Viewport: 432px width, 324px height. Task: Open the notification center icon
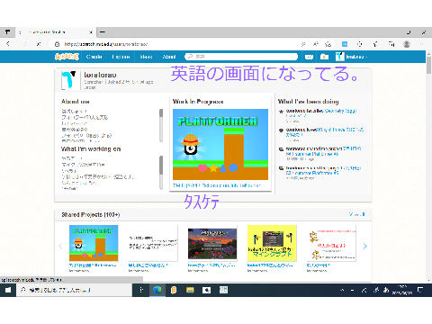(420, 290)
